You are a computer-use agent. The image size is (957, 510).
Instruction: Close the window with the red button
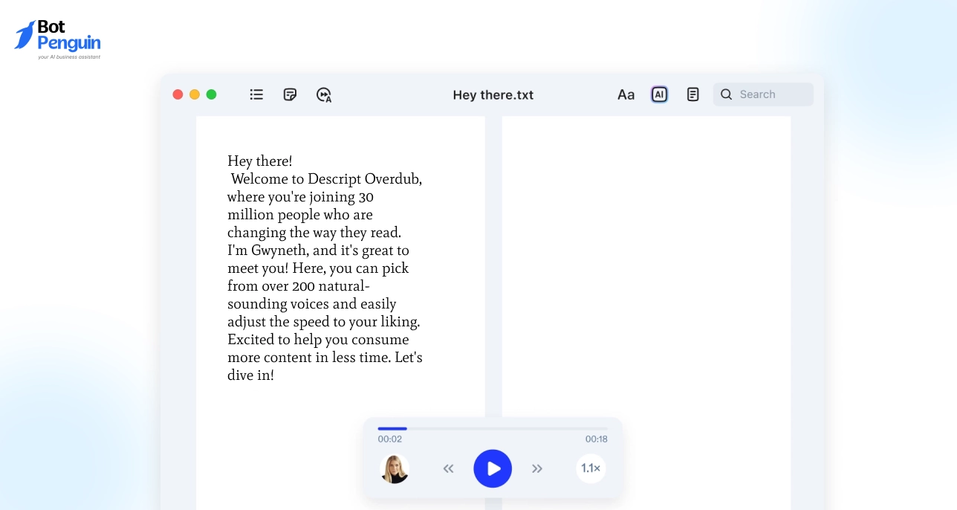pyautogui.click(x=178, y=94)
